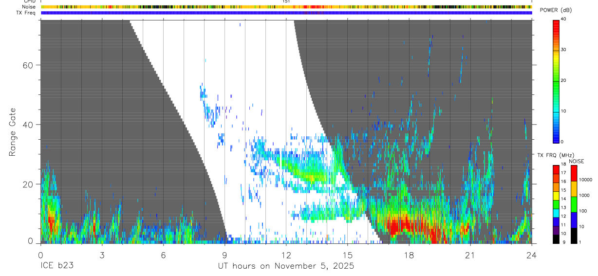Click the TX Freq row label
Screen dimensions: 598x276
tap(26, 13)
